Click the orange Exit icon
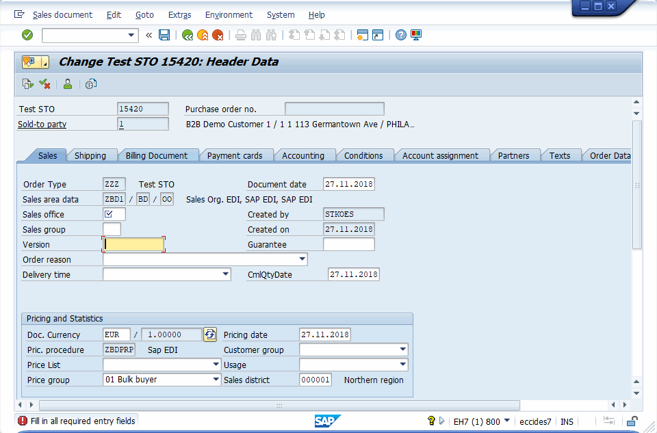The width and height of the screenshot is (657, 433). pos(203,35)
